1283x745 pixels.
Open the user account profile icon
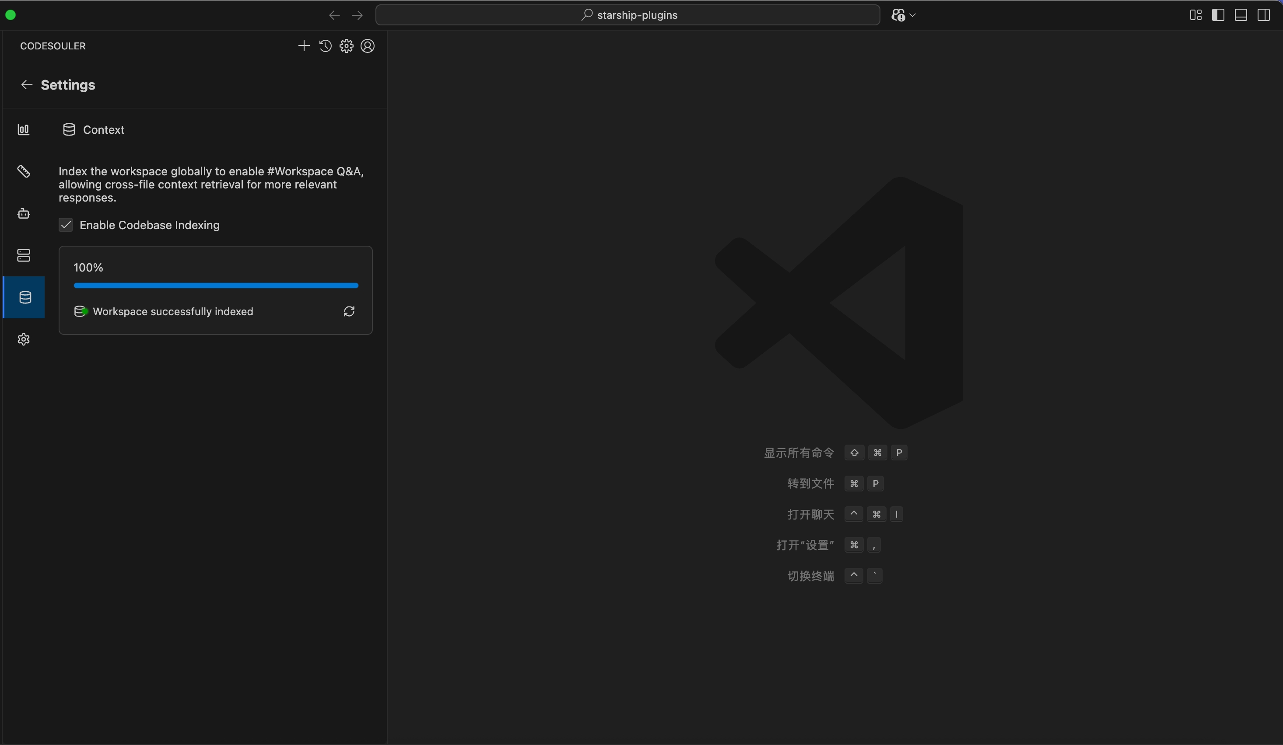(368, 46)
